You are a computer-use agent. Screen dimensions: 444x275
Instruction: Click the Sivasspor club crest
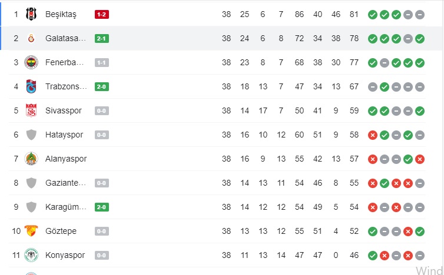pyautogui.click(x=31, y=110)
